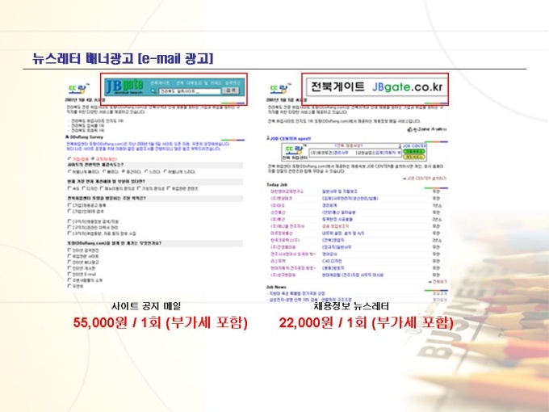Click the 채용정보 뉴스레터 caption

351,306
